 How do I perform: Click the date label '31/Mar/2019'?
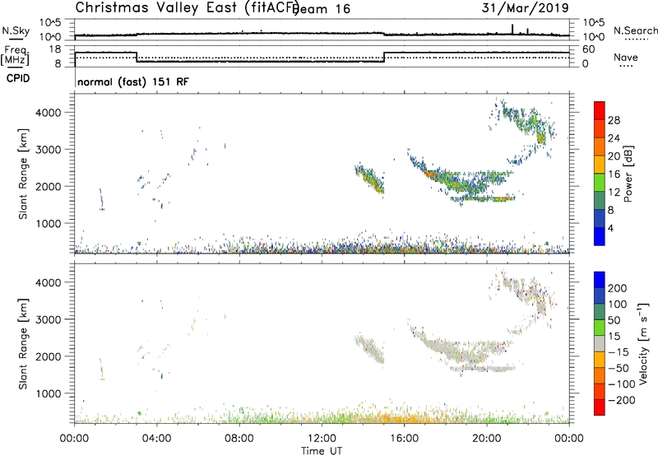[x=525, y=8]
